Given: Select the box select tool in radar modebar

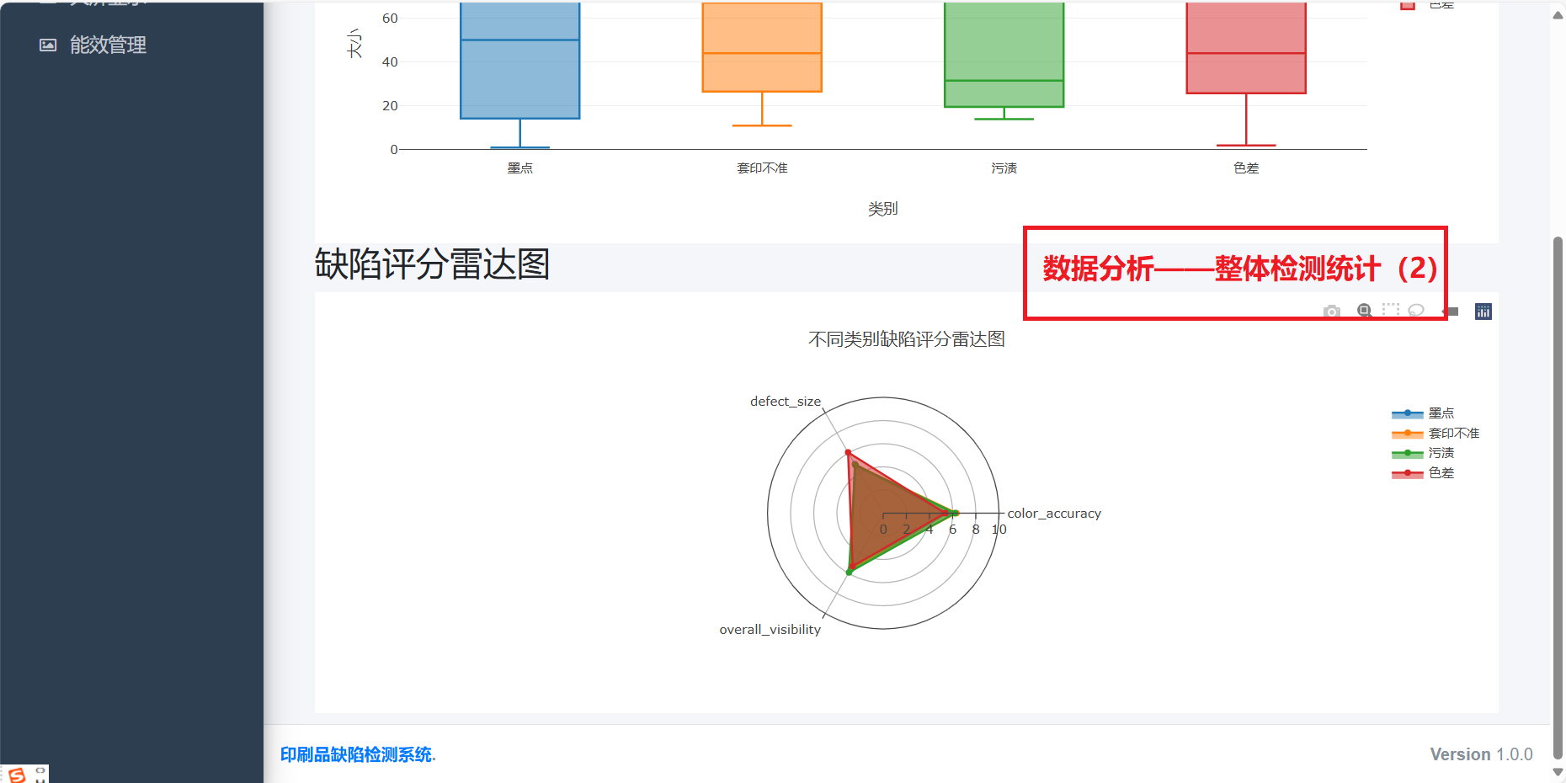Looking at the screenshot, I should click(x=1391, y=310).
